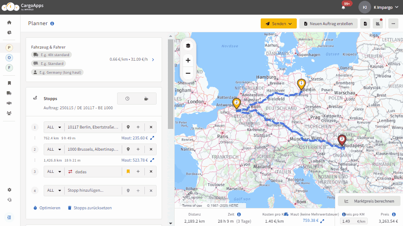This screenshot has width=403, height=226.
Task: Open the home page from sidebar
Action: (9, 23)
